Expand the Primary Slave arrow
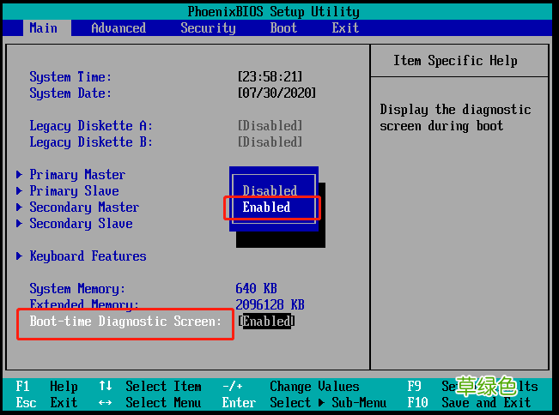 [19, 190]
